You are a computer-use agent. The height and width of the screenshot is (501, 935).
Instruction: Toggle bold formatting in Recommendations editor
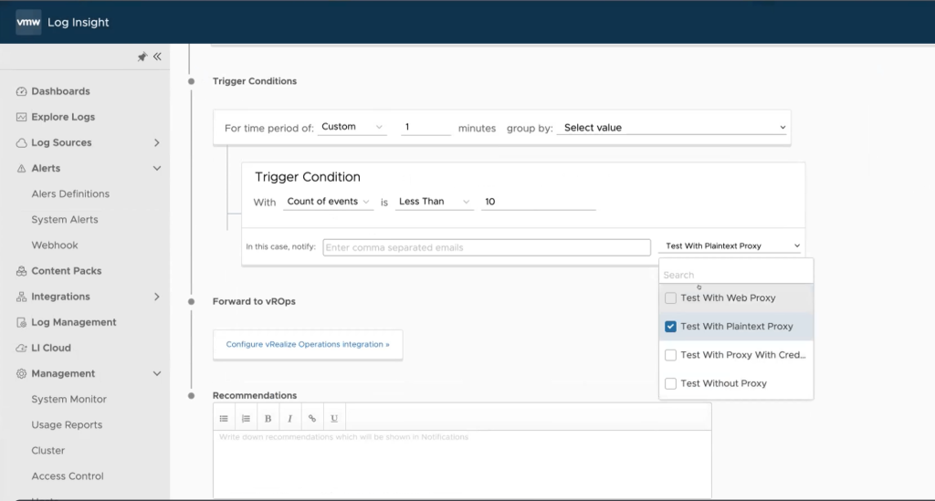click(268, 418)
